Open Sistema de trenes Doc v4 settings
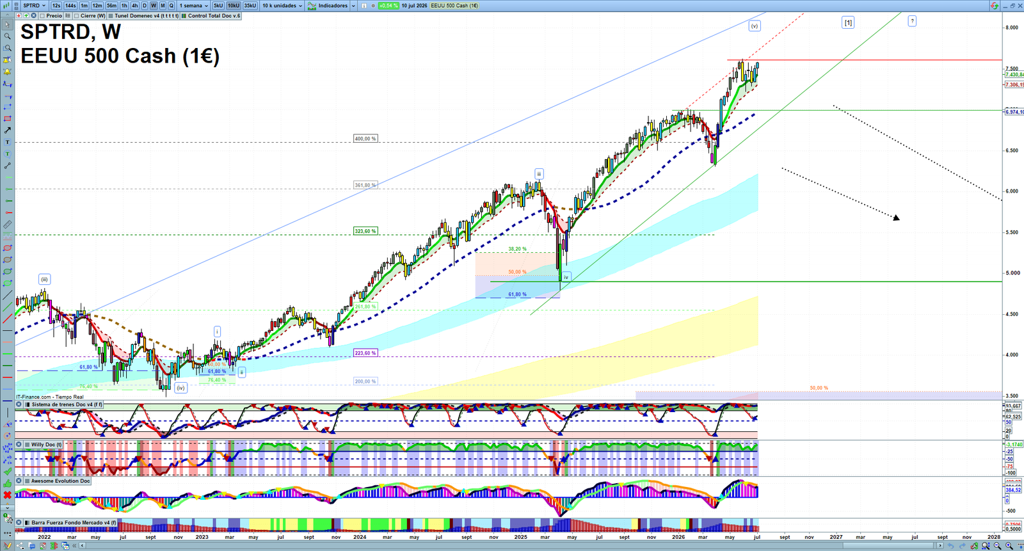Viewport: 1024px width, 551px height. point(67,404)
